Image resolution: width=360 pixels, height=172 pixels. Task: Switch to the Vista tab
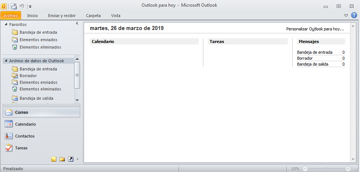point(116,16)
